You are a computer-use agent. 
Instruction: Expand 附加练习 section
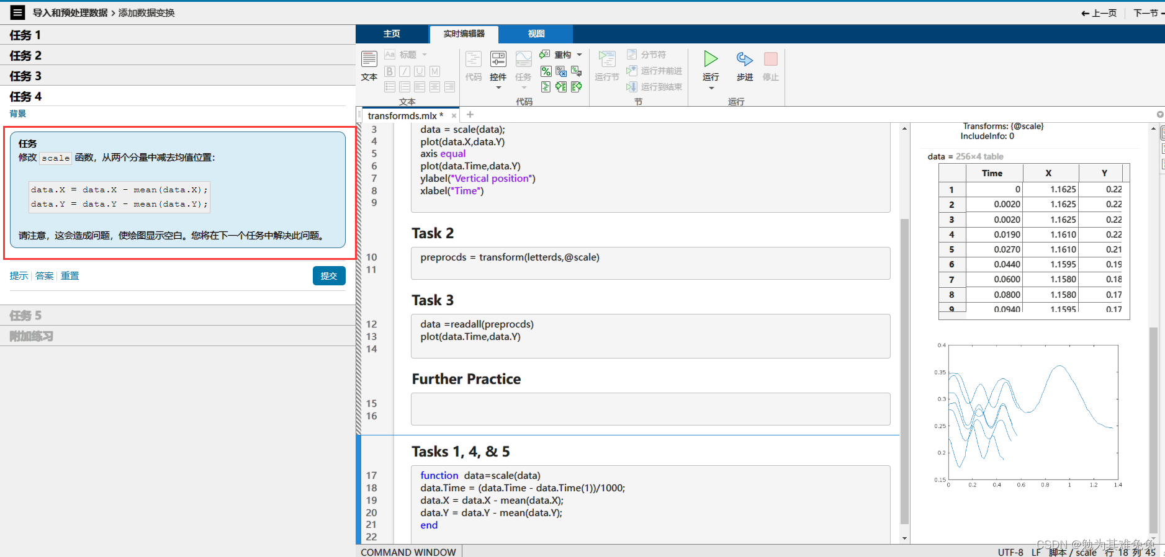tap(178, 336)
